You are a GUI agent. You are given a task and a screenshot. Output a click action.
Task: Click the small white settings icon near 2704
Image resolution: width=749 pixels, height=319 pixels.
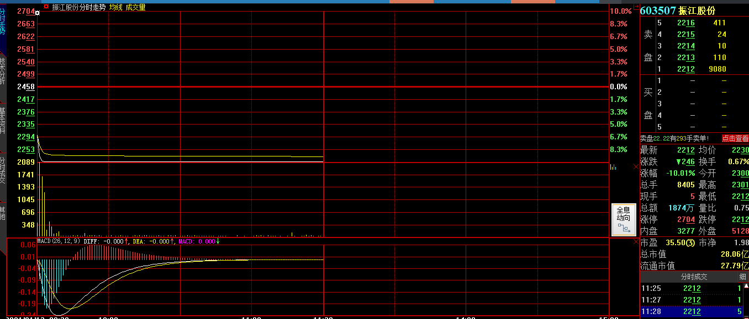click(38, 13)
